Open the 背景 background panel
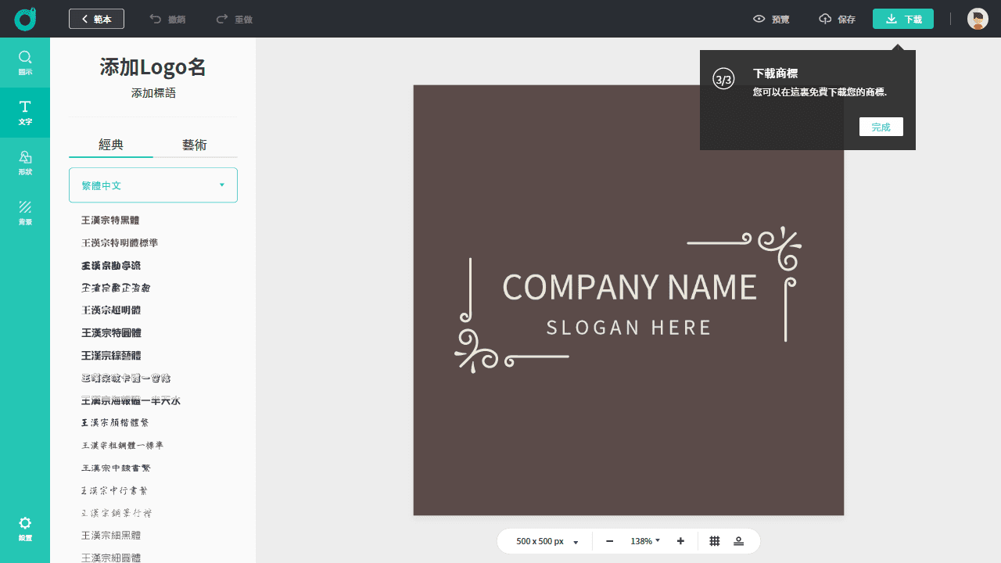 click(25, 213)
